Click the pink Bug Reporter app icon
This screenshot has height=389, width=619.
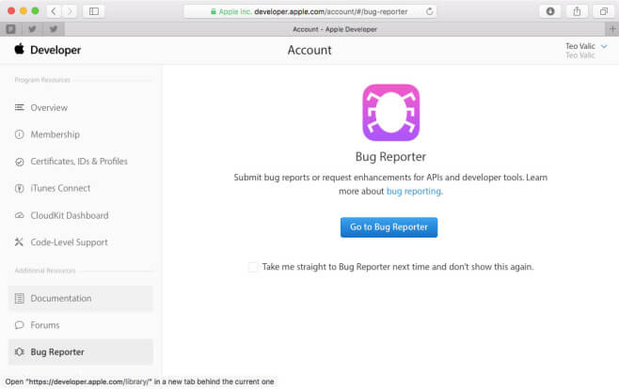pos(390,113)
